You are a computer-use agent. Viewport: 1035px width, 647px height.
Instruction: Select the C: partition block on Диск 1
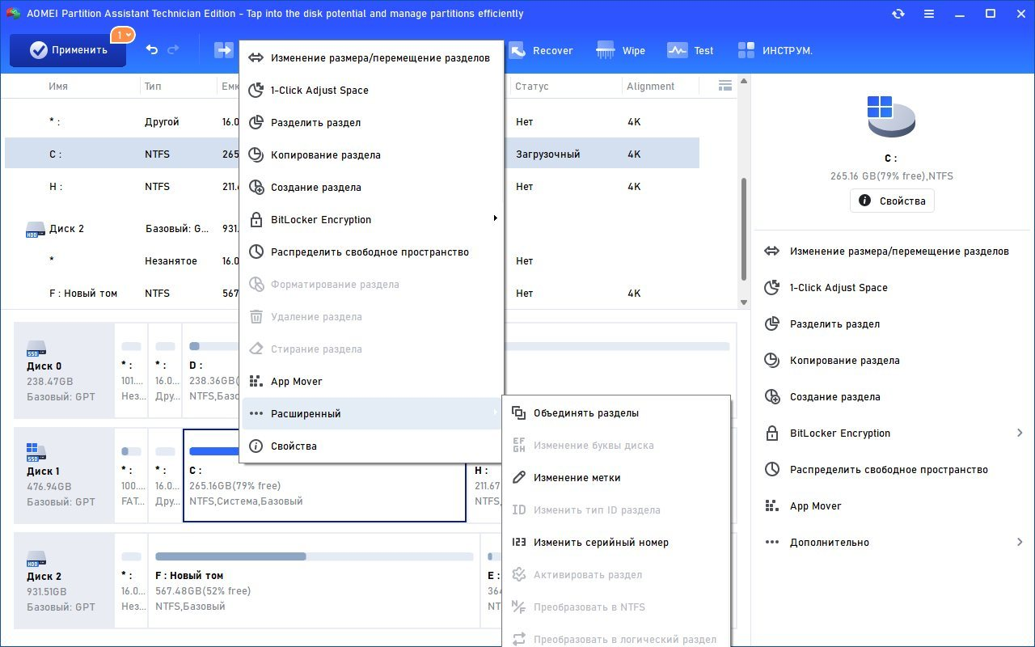pyautogui.click(x=325, y=475)
